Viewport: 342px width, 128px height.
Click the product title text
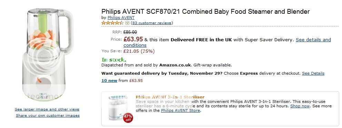(x=205, y=12)
